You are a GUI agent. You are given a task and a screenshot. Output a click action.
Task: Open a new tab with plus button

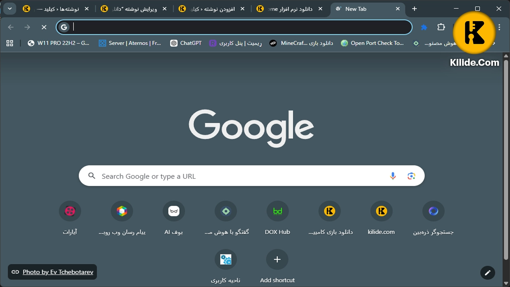414,9
